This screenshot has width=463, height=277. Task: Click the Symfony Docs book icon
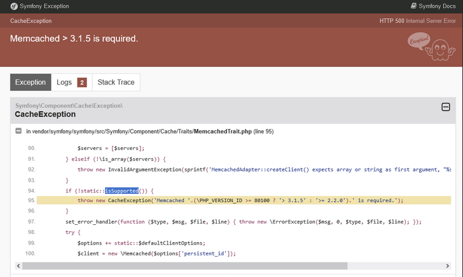(413, 6)
